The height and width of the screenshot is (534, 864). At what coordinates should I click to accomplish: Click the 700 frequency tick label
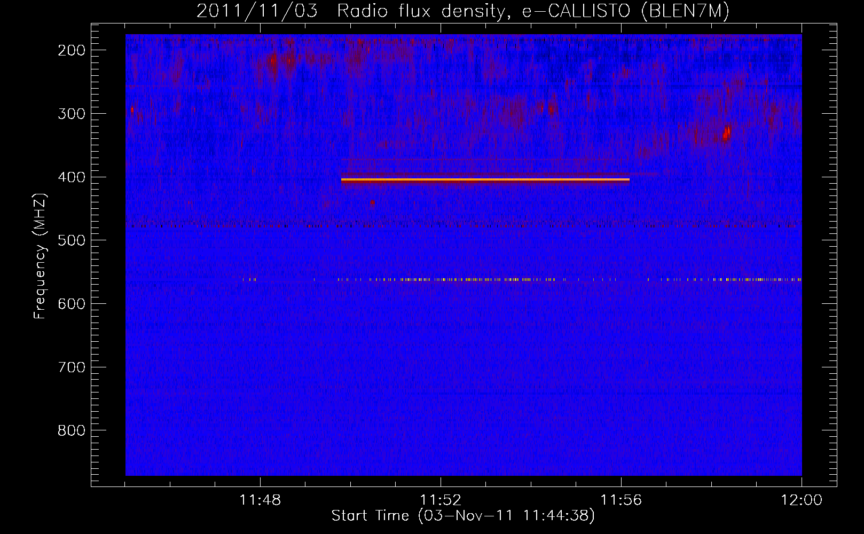click(72, 367)
